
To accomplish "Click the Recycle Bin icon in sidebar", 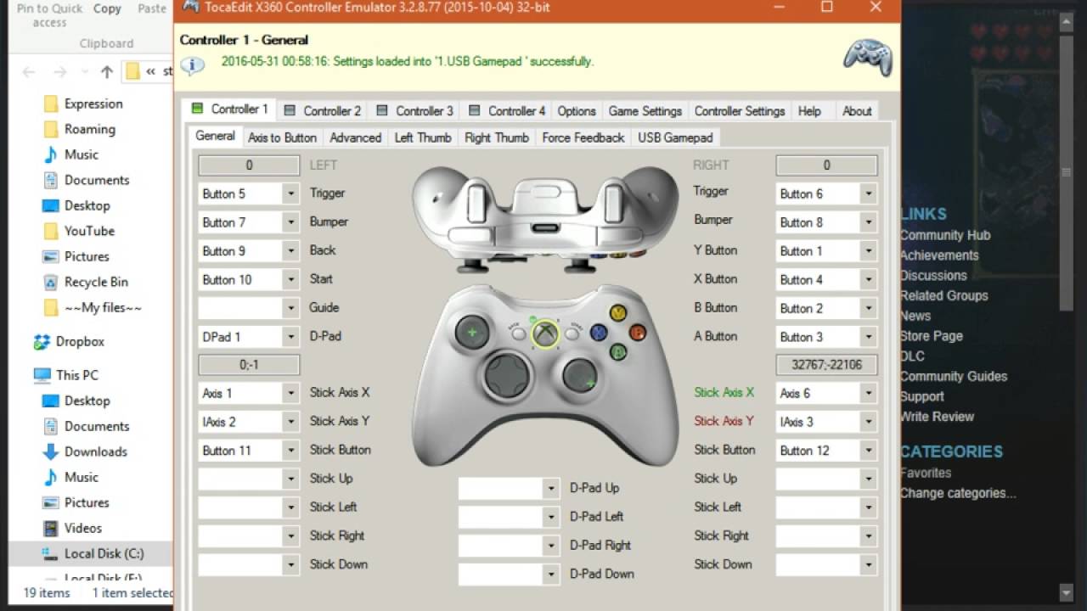I will tap(50, 282).
